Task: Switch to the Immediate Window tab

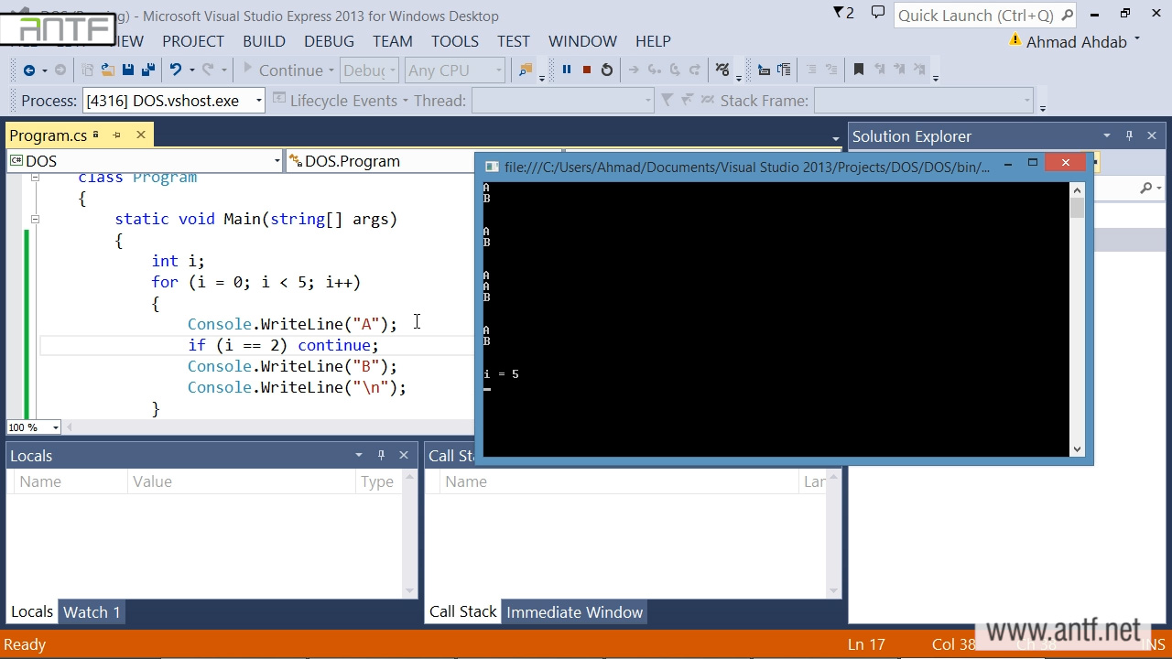Action: [x=574, y=612]
